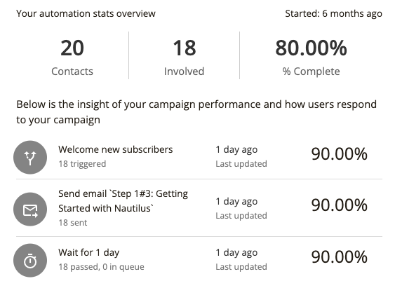Click the branching trigger icon for Welcome subscribers
This screenshot has width=395, height=281.
(30, 158)
